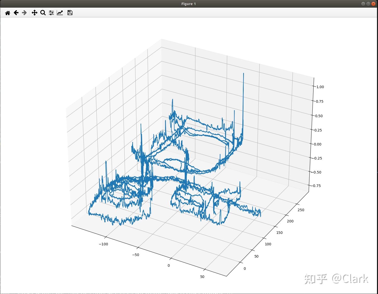The height and width of the screenshot is (294, 378).
Task: Reset the plot with the Home icon
Action: pyautogui.click(x=8, y=13)
